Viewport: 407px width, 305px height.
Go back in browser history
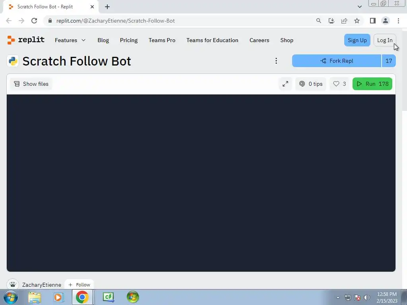coord(9,21)
